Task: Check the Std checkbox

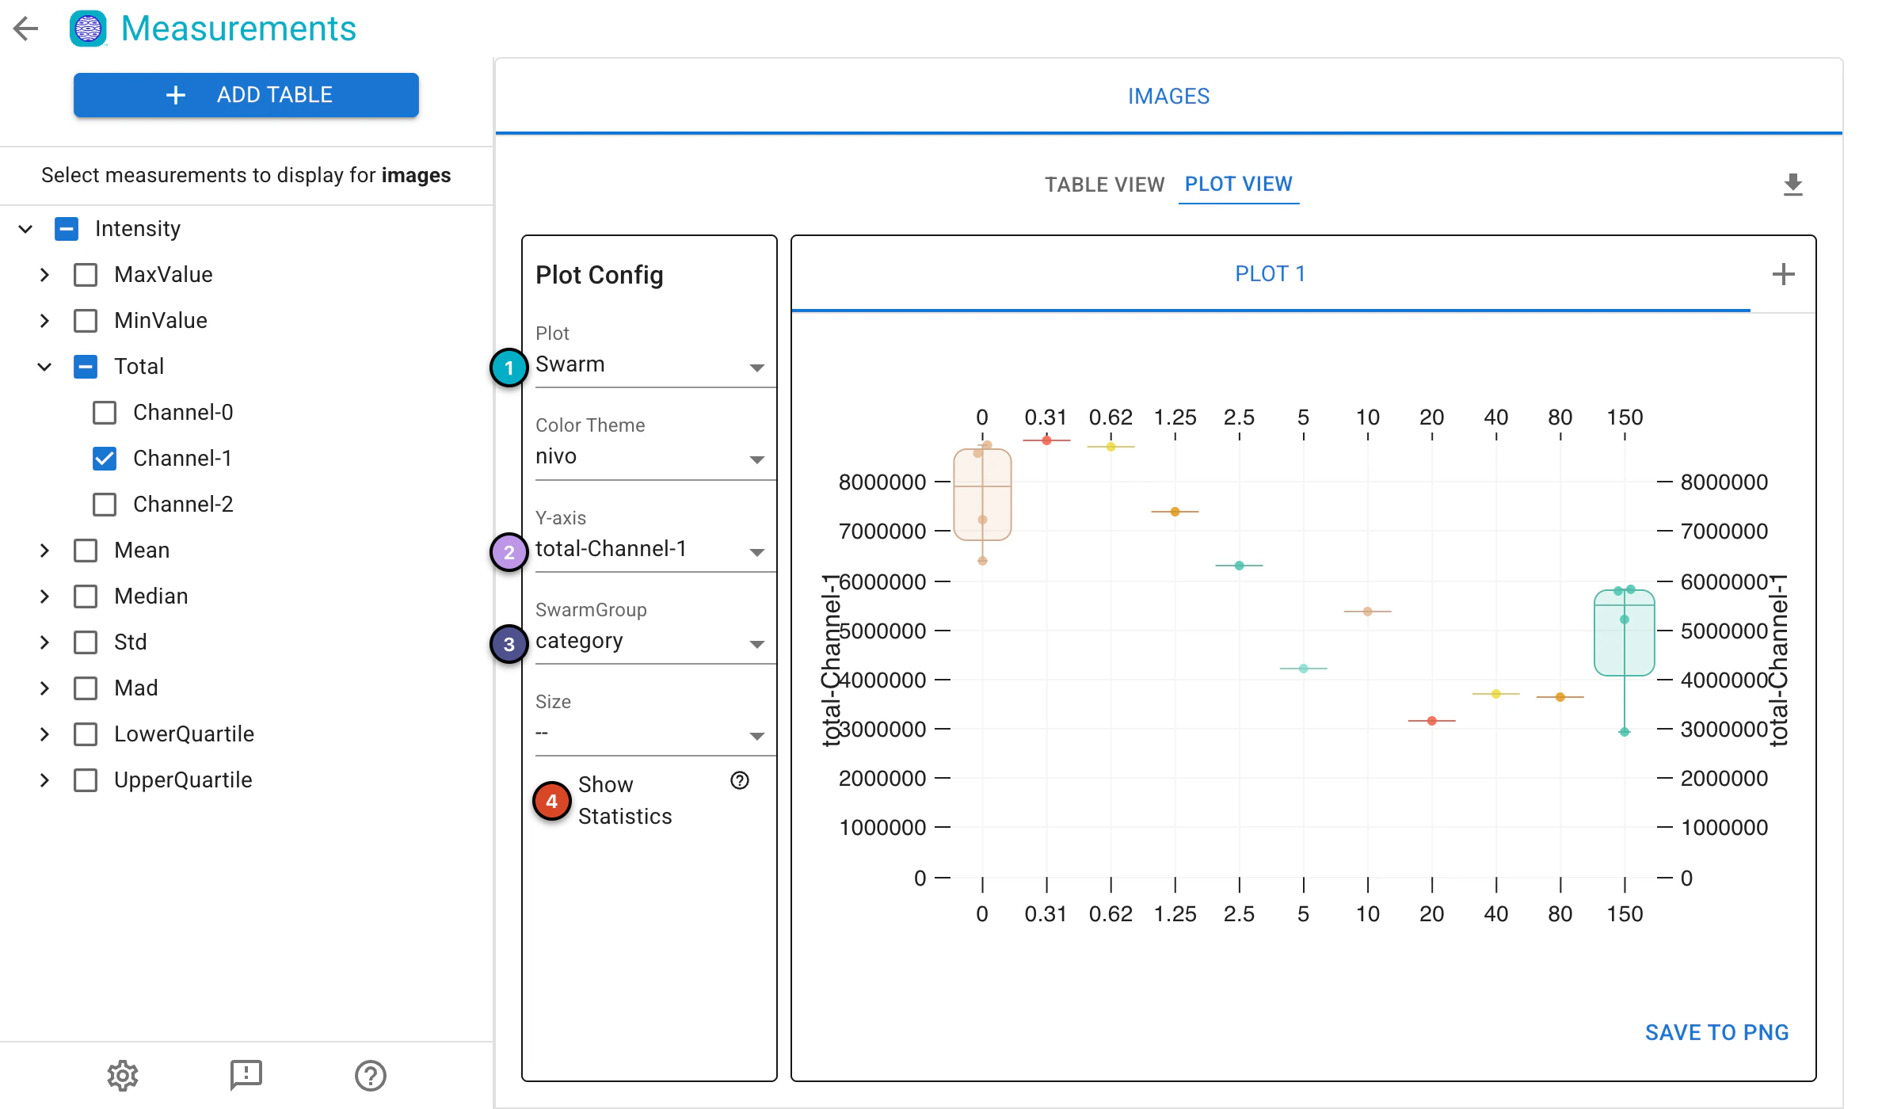Action: pos(86,642)
